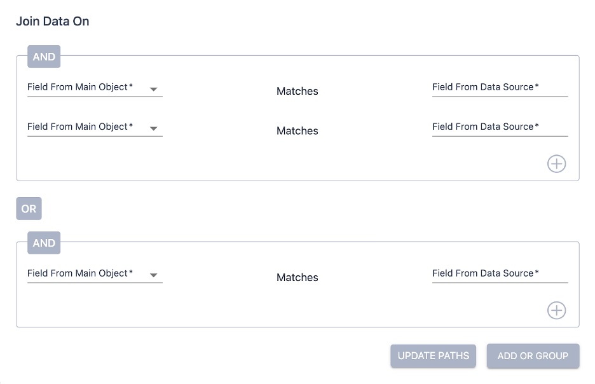This screenshot has height=384, width=595.
Task: Select the Matches label in the first row
Action: 297,91
